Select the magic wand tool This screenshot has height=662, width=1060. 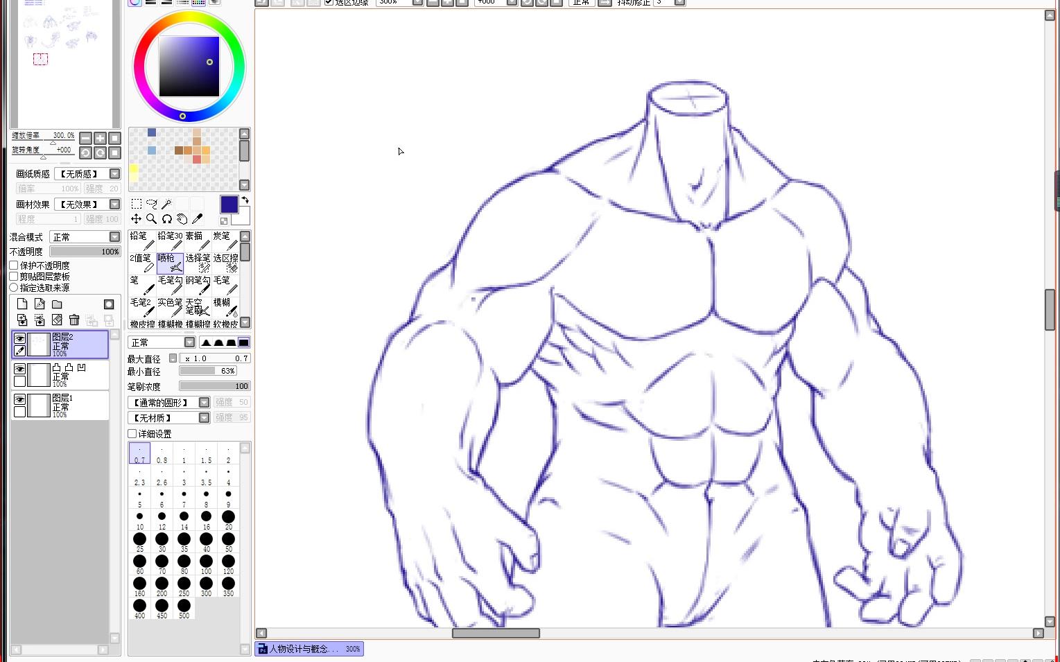point(166,204)
